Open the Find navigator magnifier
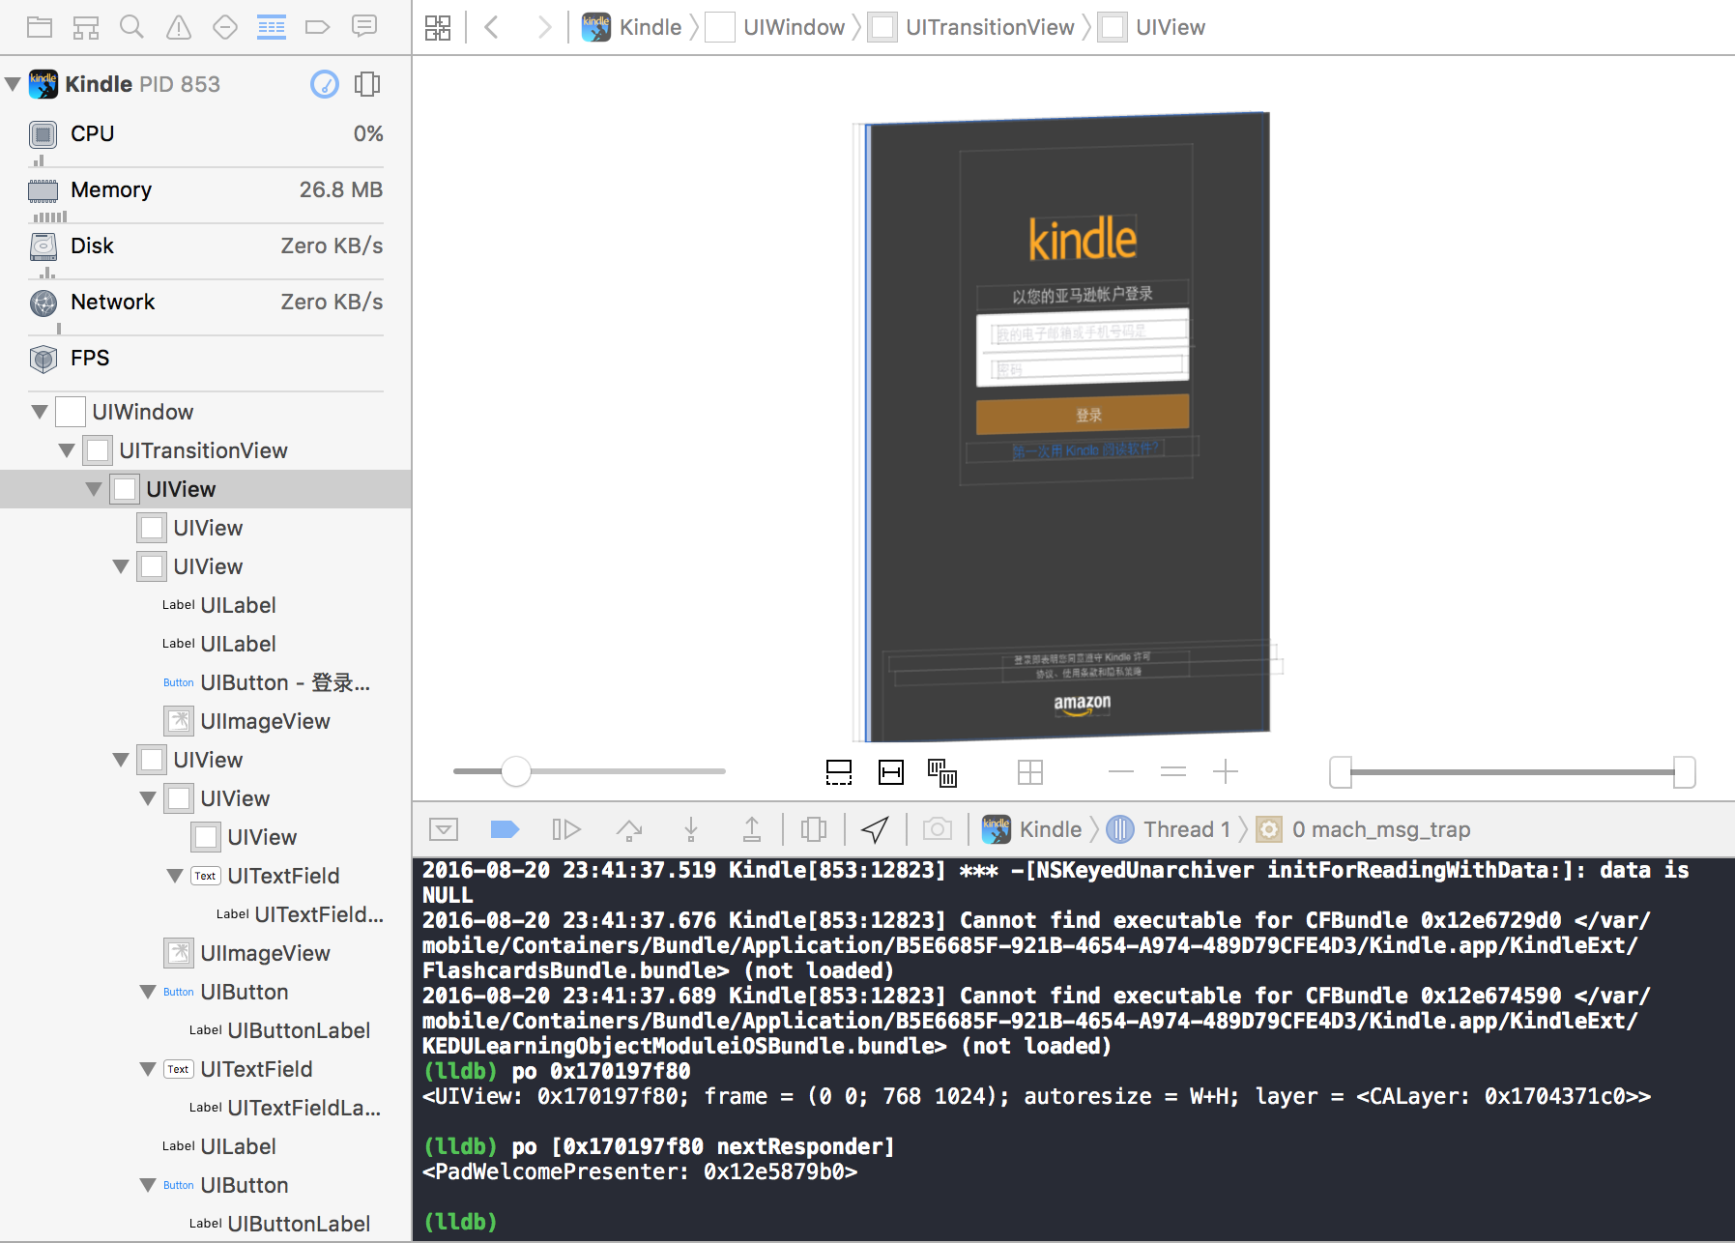 [131, 27]
